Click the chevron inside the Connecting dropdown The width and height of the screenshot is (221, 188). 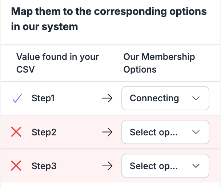196,98
